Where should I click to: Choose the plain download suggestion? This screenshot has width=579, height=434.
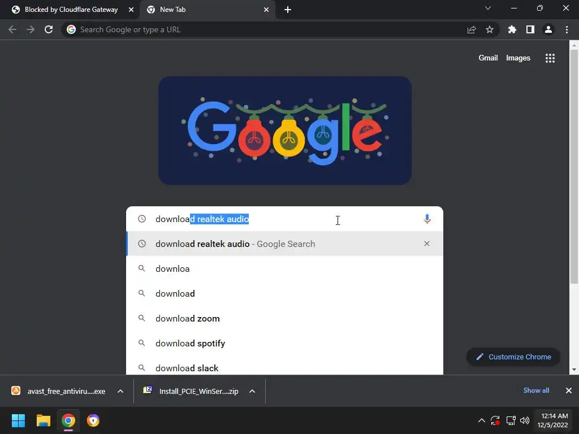[x=285, y=293]
